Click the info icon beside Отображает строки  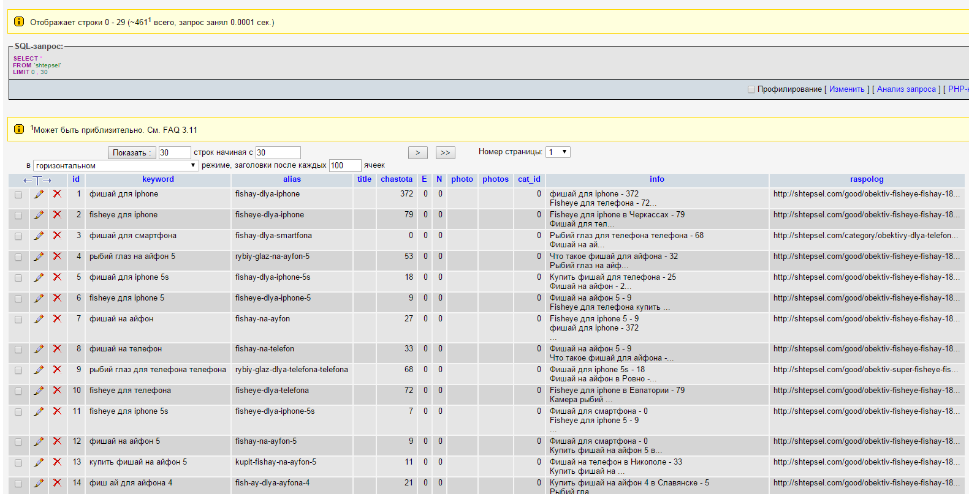coord(19,21)
